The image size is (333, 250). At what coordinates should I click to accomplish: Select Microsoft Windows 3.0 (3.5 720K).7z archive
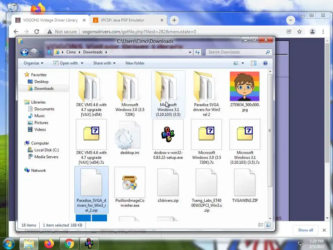206,142
